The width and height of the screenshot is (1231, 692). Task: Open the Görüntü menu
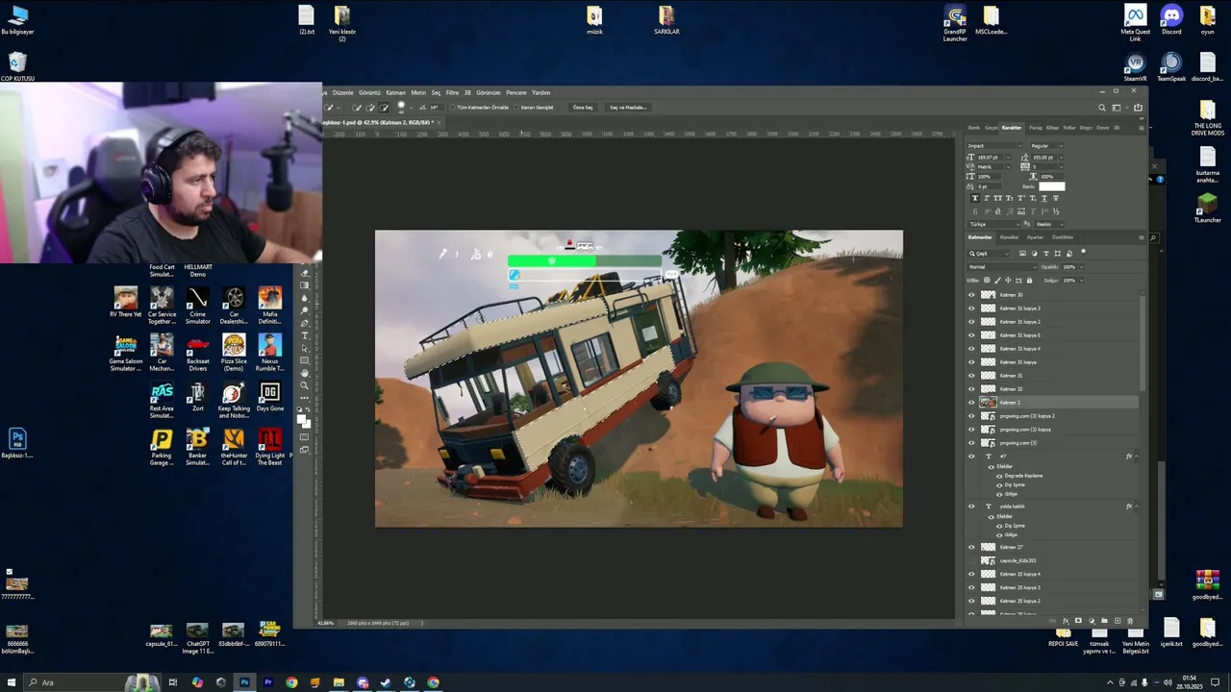(369, 92)
